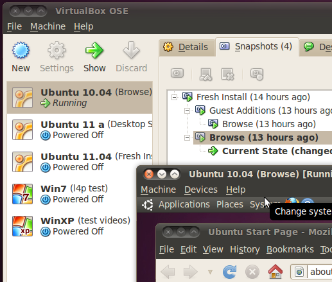
Task: Open Machine menu in the running VM window
Action: point(159,189)
